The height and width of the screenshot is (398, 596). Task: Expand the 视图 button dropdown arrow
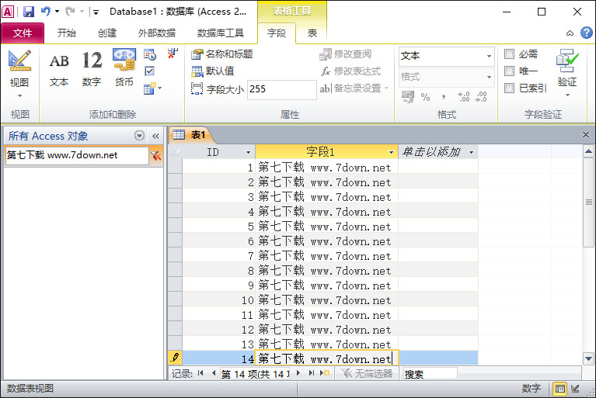coord(19,95)
